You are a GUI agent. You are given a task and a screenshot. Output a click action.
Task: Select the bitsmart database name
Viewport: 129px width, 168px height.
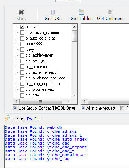tap(32, 27)
